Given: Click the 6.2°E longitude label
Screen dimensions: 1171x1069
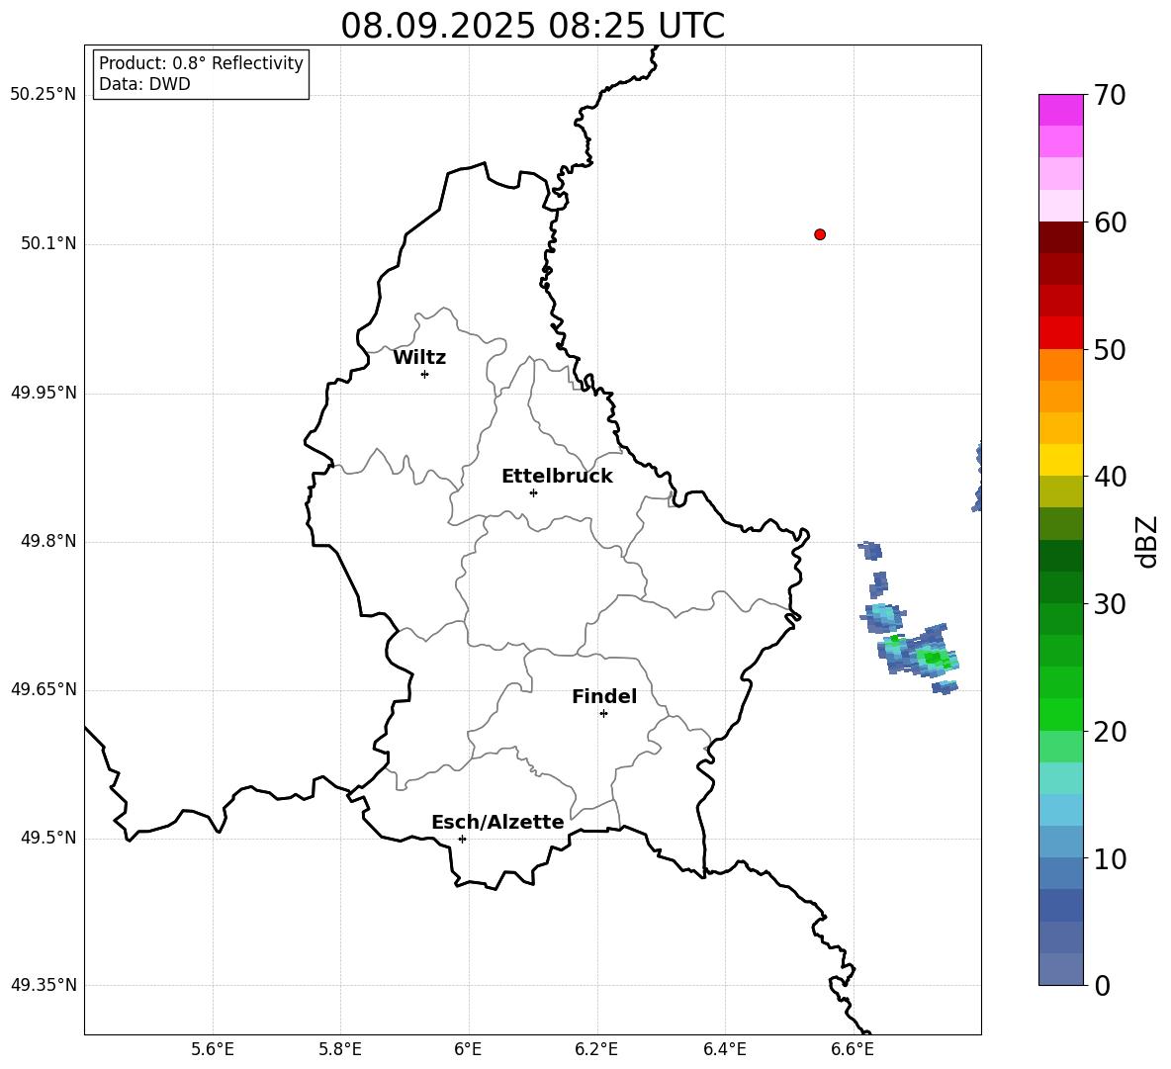Looking at the screenshot, I should tap(596, 1049).
